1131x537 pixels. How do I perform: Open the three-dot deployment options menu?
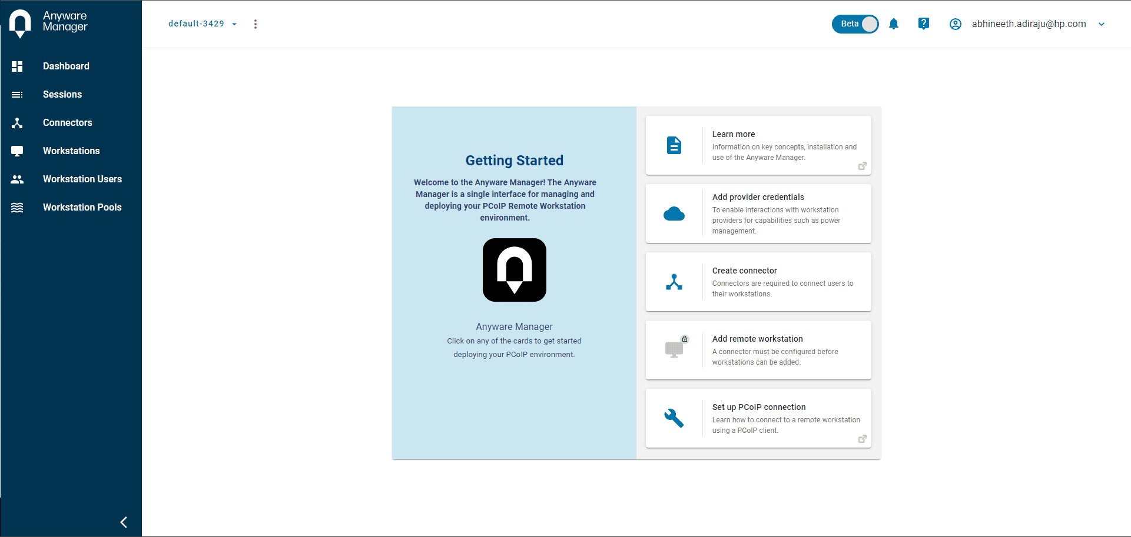point(255,24)
